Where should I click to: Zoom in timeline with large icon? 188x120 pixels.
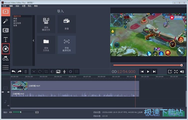tap(37, 112)
